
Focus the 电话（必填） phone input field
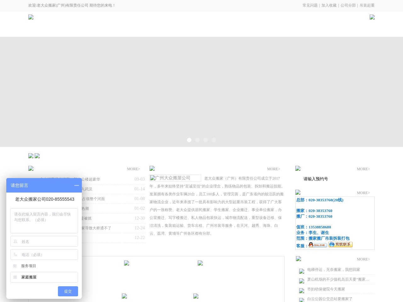(x=44, y=255)
